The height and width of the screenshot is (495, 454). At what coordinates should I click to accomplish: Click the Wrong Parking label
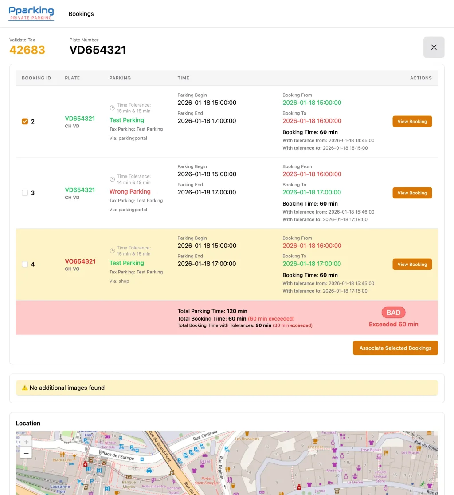point(130,192)
